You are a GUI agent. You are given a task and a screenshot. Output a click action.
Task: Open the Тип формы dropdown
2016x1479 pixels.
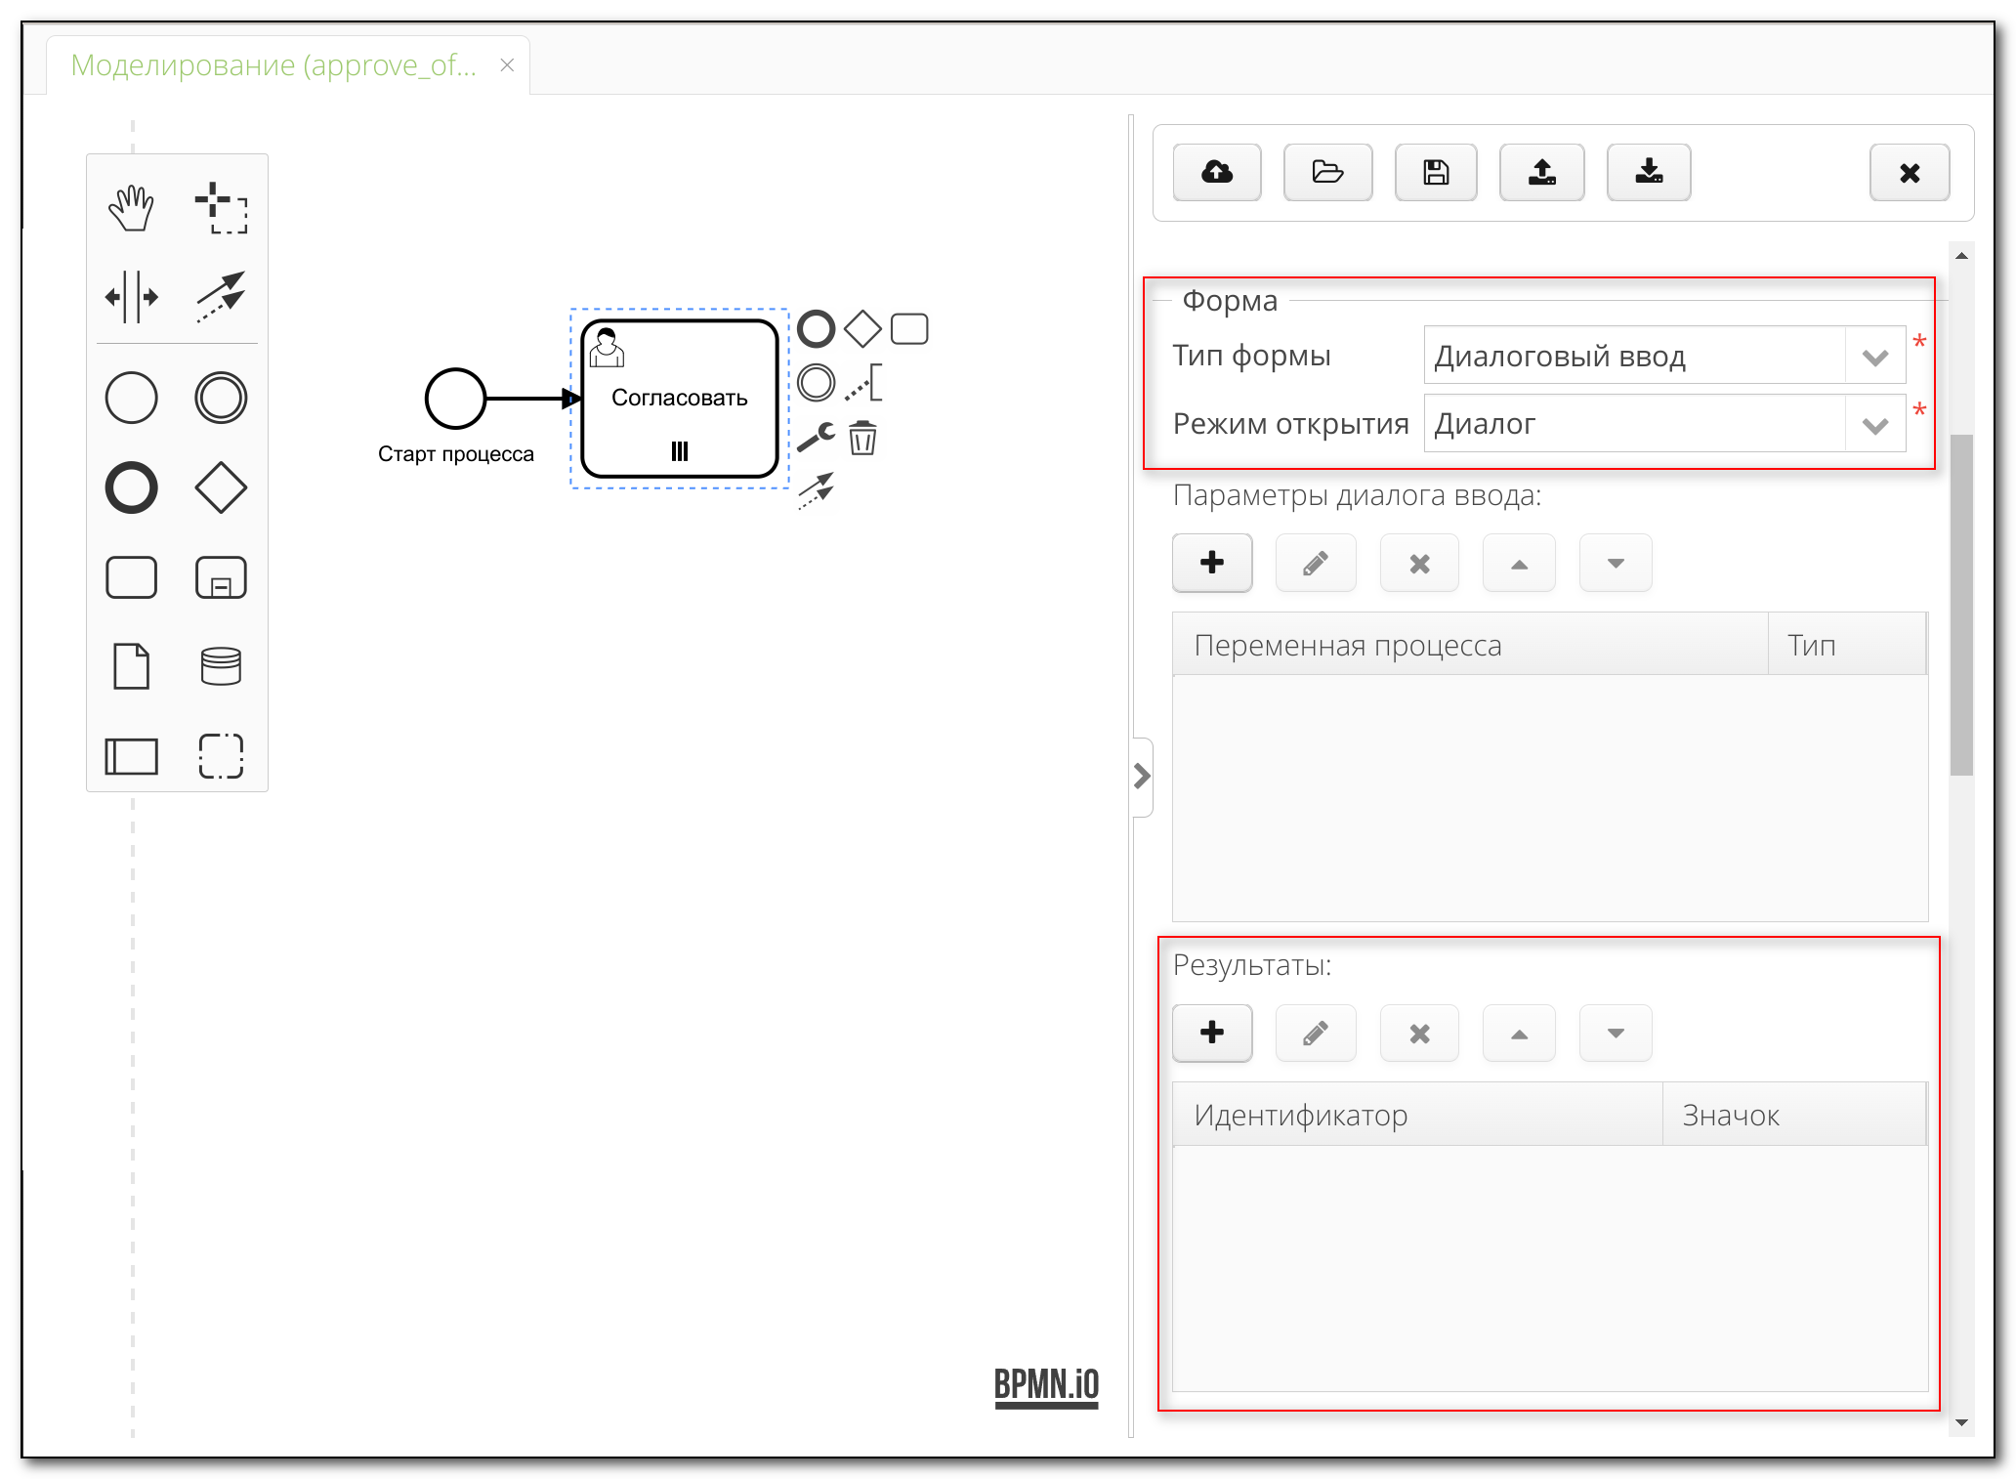coord(1873,355)
